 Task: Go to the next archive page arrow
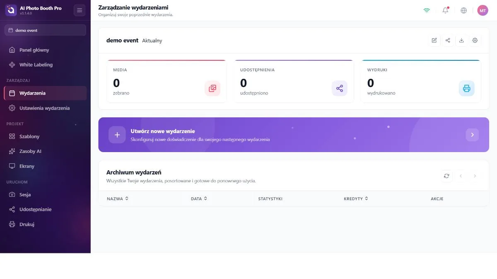pyautogui.click(x=475, y=176)
